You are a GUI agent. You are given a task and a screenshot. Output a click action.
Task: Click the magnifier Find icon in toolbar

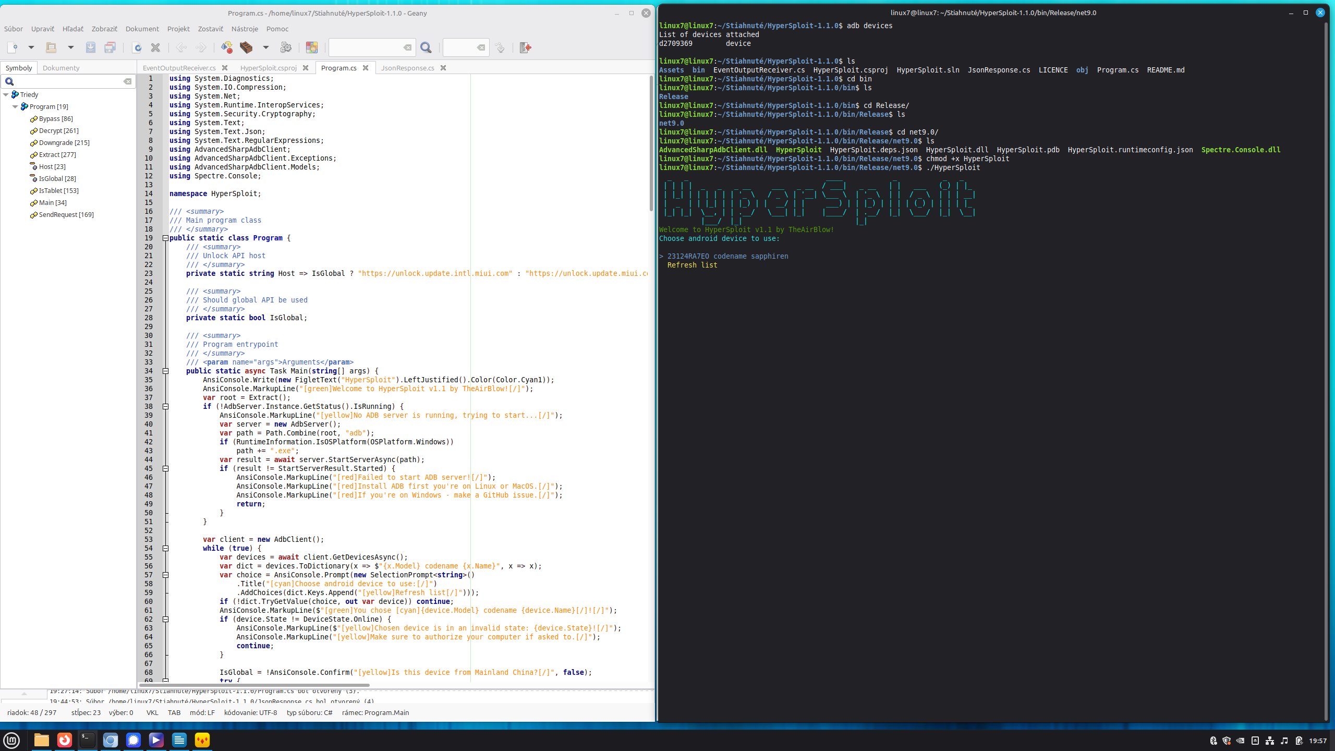(x=426, y=47)
